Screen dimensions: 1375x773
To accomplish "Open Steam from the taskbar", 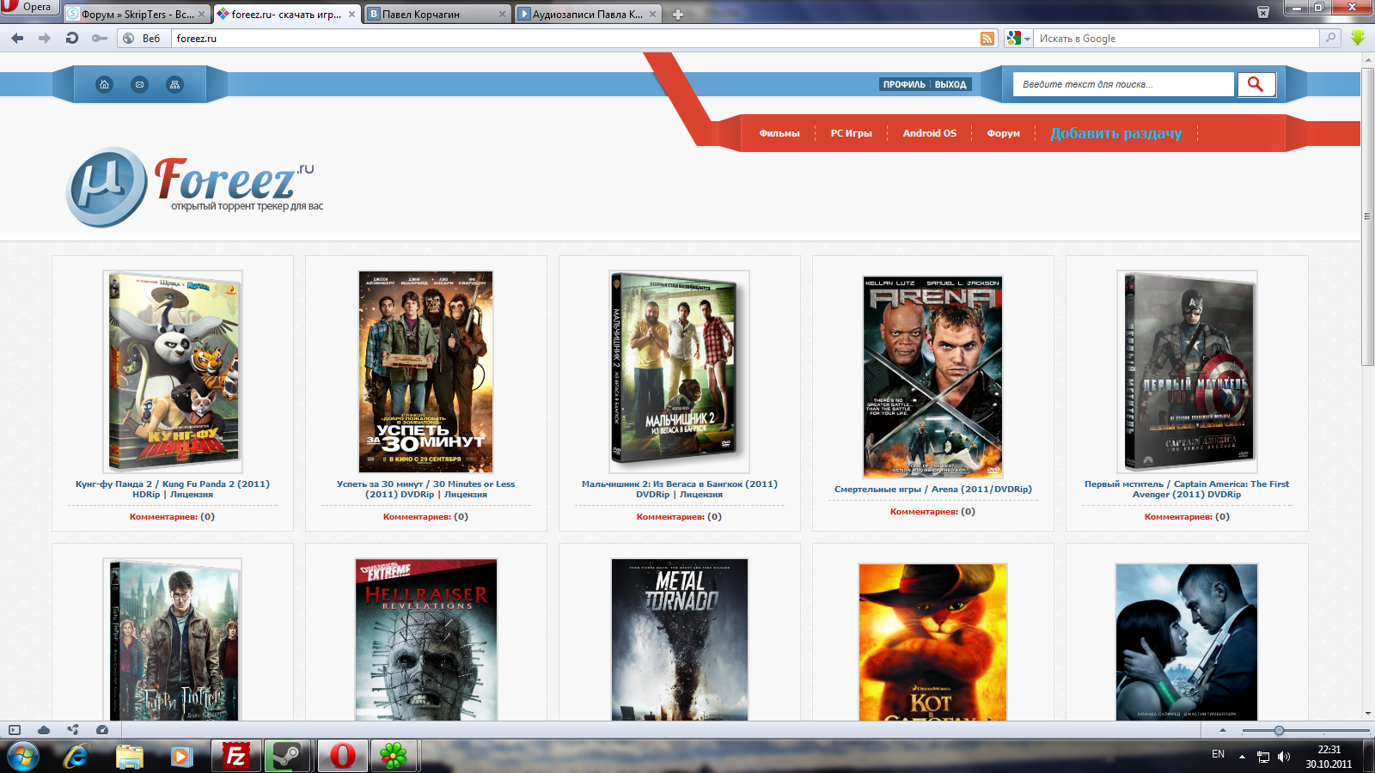I will pos(288,756).
